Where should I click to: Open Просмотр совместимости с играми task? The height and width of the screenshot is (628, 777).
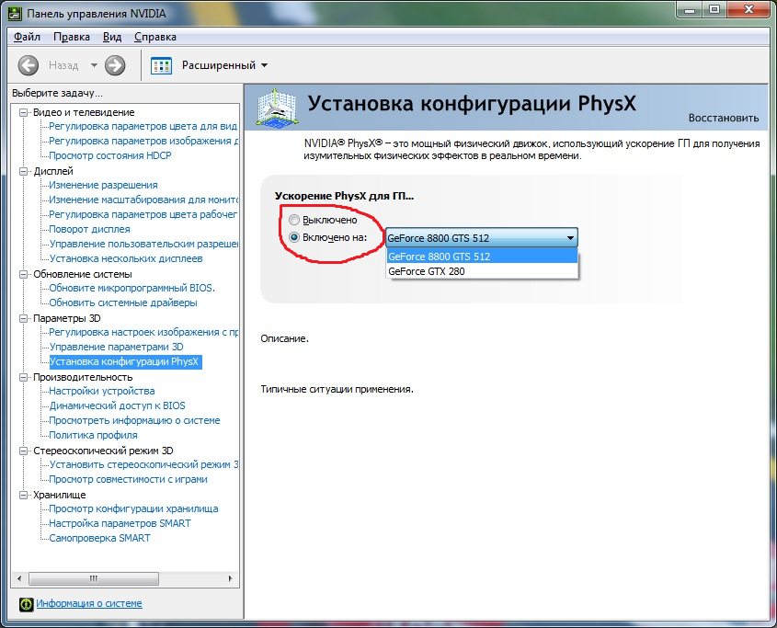[128, 479]
